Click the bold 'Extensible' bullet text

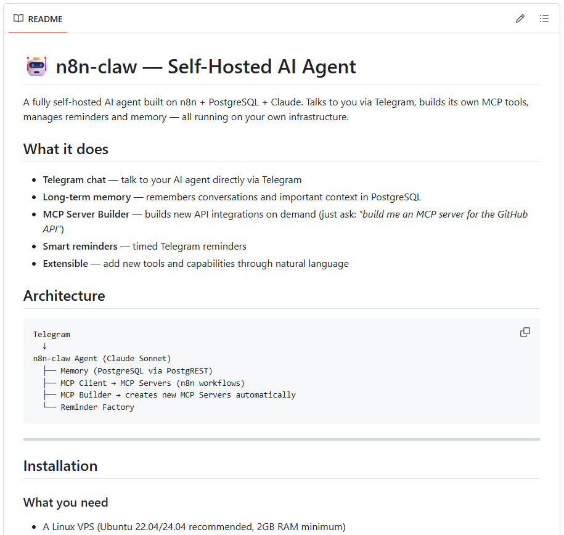[65, 264]
